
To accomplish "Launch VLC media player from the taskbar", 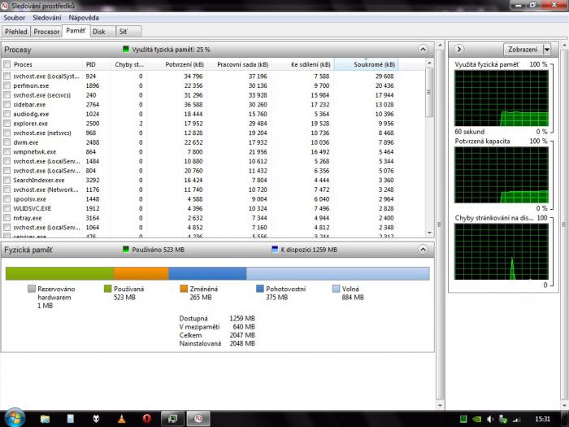I will (122, 418).
